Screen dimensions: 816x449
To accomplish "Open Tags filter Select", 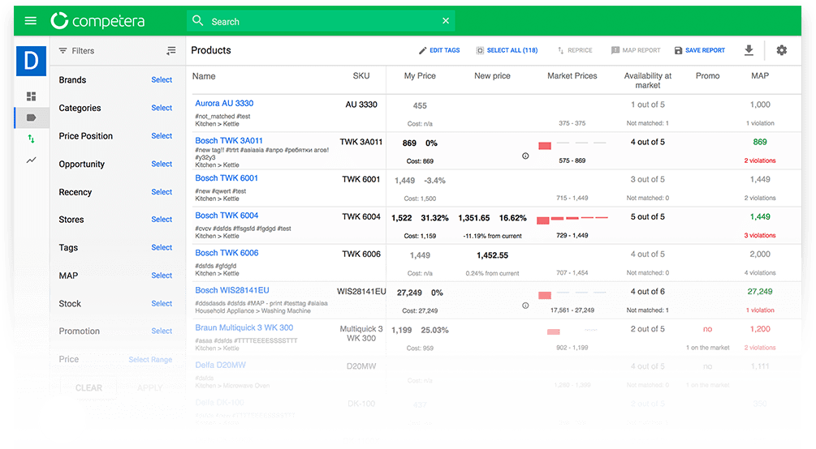I will coord(162,247).
